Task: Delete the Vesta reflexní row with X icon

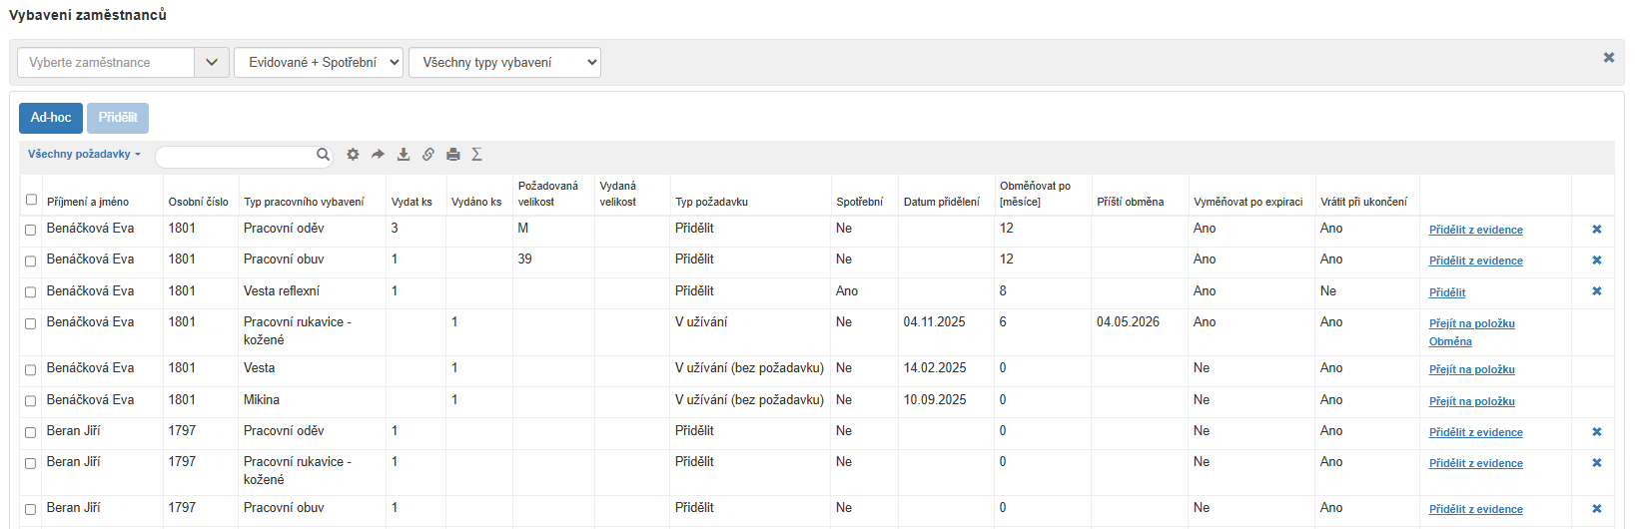Action: click(x=1596, y=291)
